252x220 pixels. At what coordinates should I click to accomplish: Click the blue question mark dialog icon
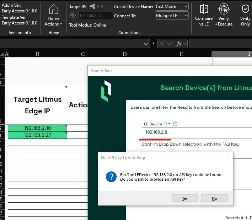tap(111, 177)
